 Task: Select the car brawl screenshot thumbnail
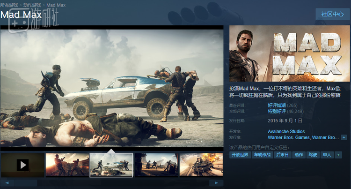(x=111, y=165)
